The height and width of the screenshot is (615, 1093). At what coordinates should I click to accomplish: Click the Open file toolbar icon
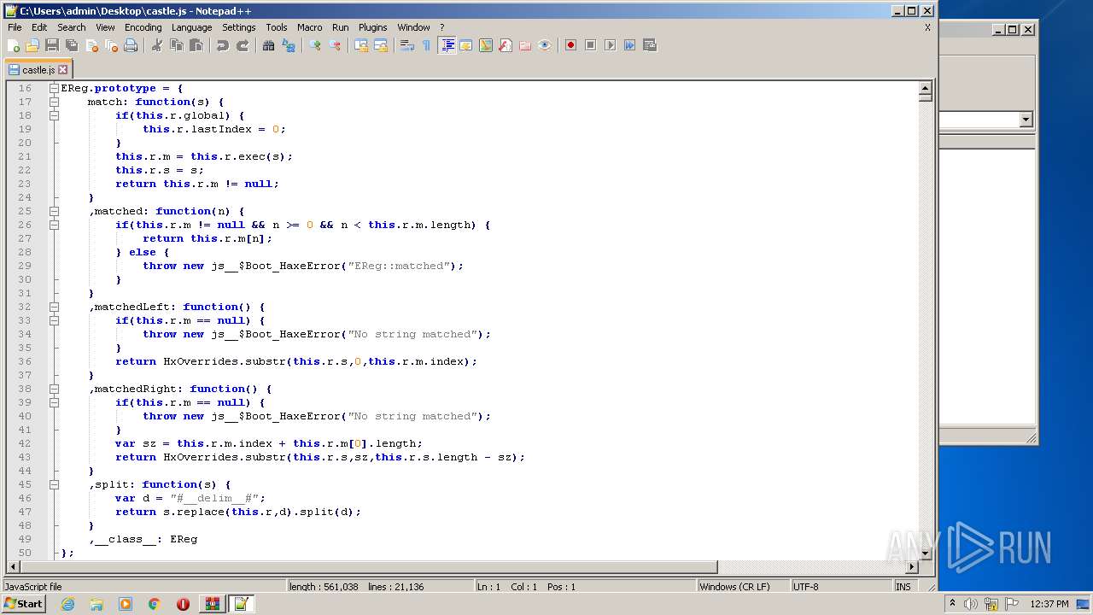tap(32, 45)
